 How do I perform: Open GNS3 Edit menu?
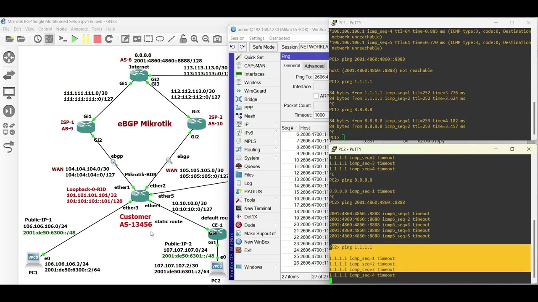click(17, 29)
